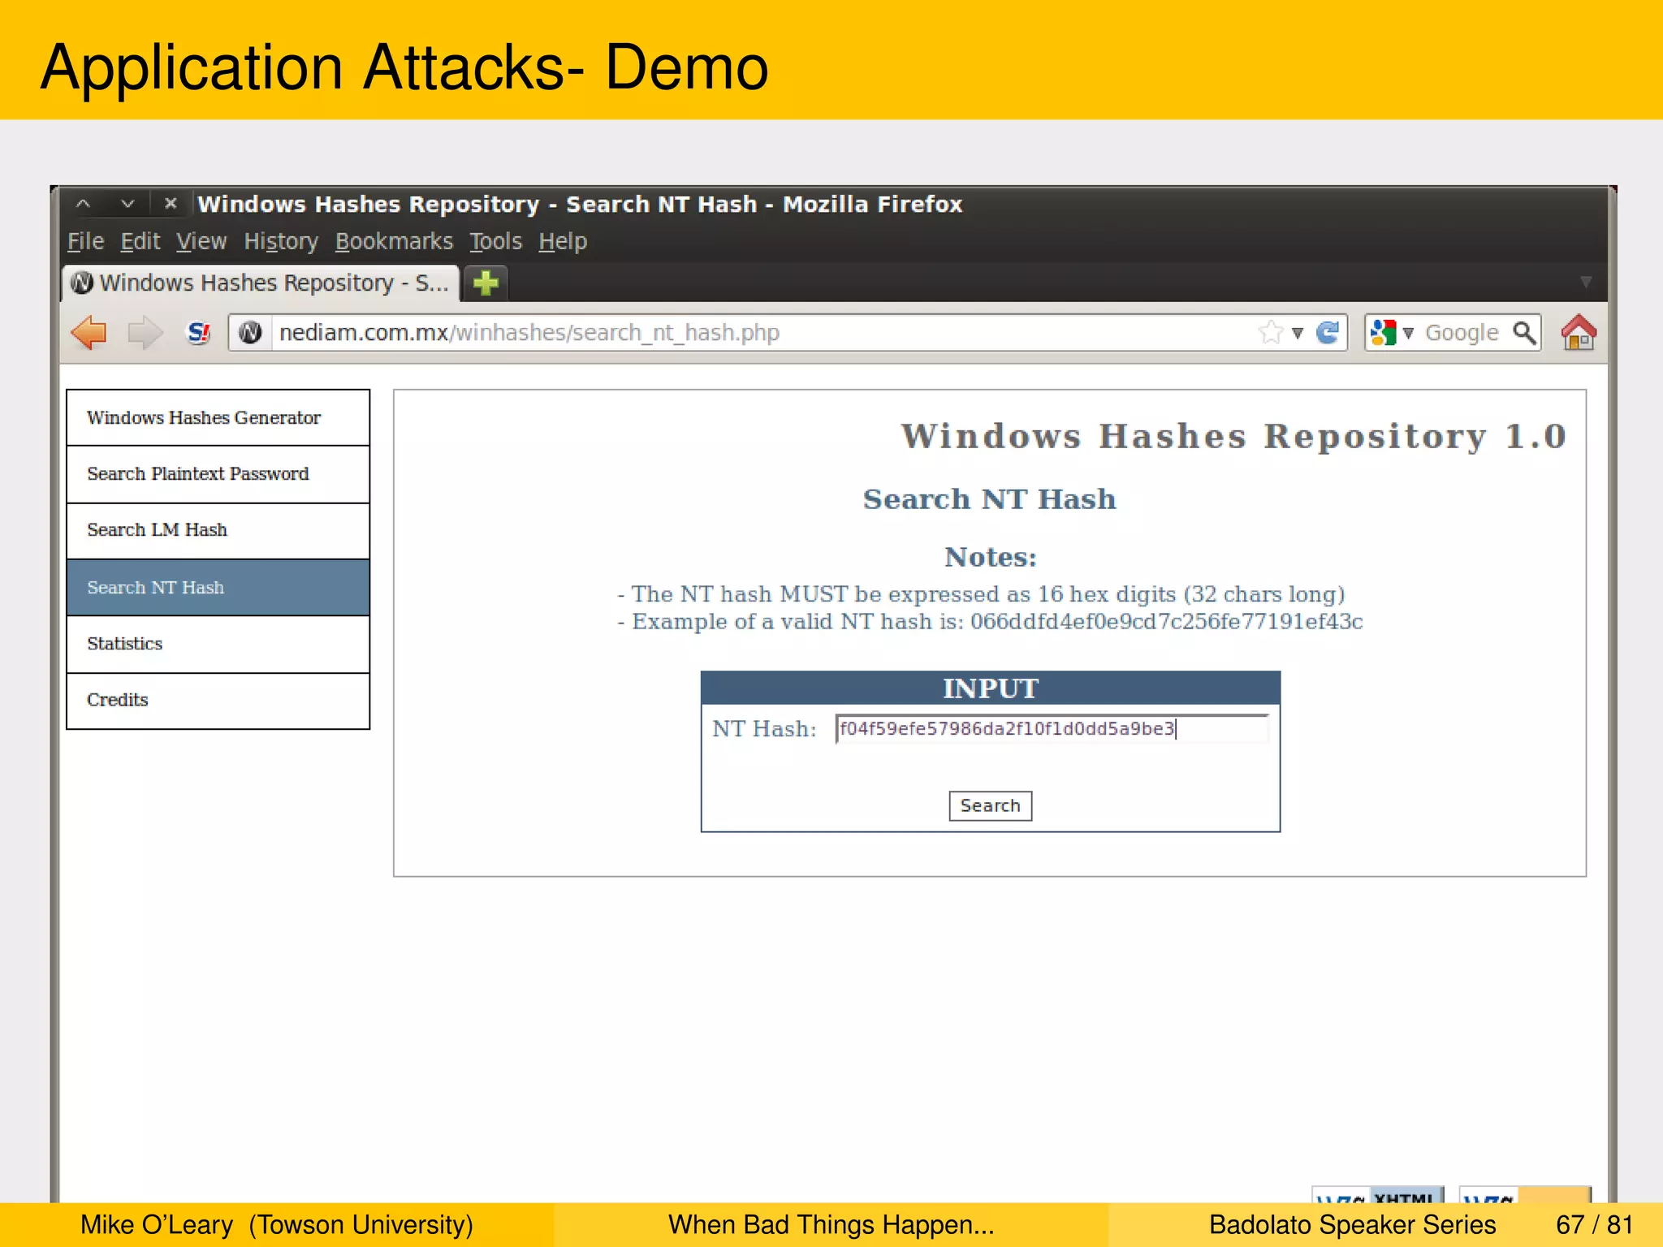The image size is (1663, 1247).
Task: Open the Statistics sidebar link
Action: pyautogui.click(x=218, y=644)
